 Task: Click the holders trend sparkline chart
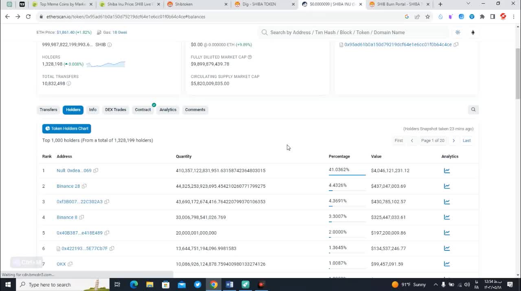(x=106, y=64)
